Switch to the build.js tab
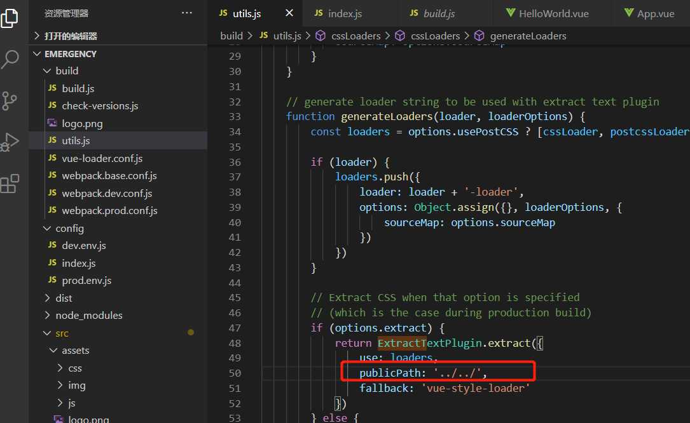690x423 pixels. click(x=432, y=13)
